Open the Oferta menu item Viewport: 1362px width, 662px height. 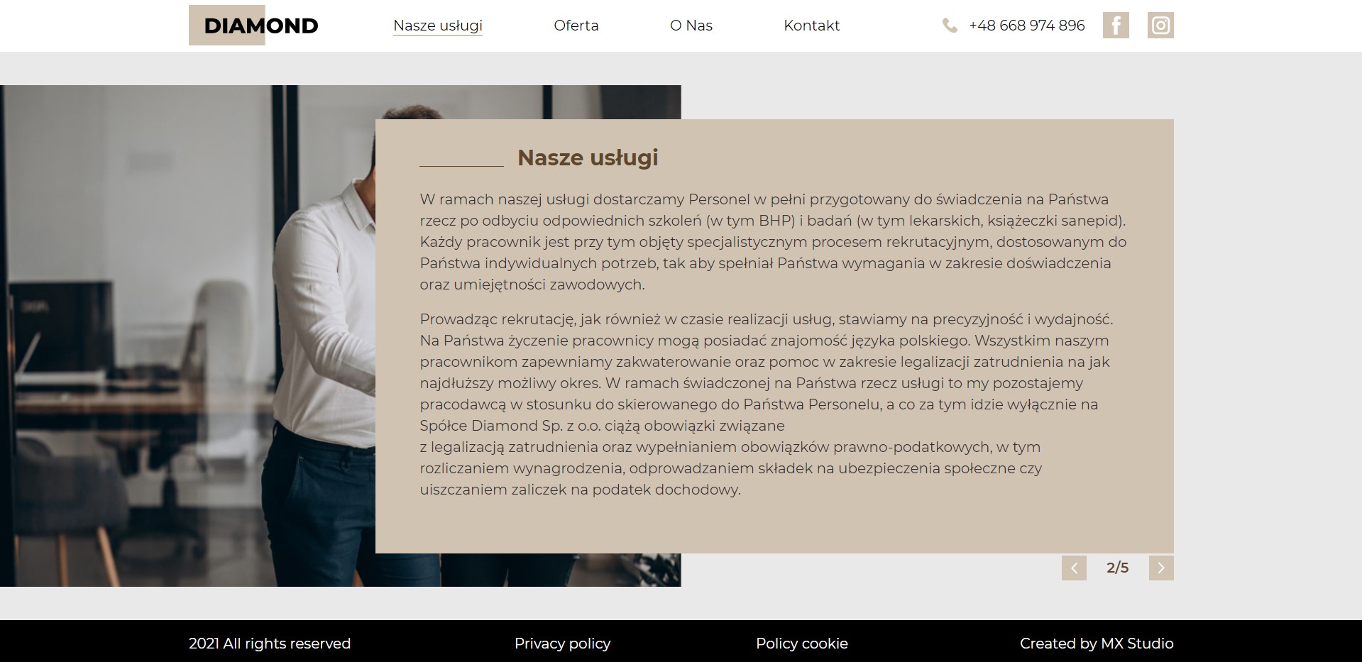(576, 26)
